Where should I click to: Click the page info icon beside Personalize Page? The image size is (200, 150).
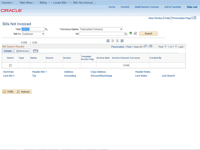click(195, 18)
